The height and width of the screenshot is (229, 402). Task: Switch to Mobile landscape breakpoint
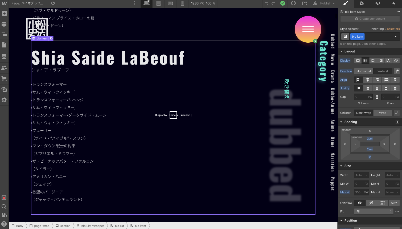click(171, 3)
